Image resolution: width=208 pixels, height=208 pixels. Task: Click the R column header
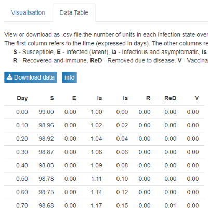(148, 98)
